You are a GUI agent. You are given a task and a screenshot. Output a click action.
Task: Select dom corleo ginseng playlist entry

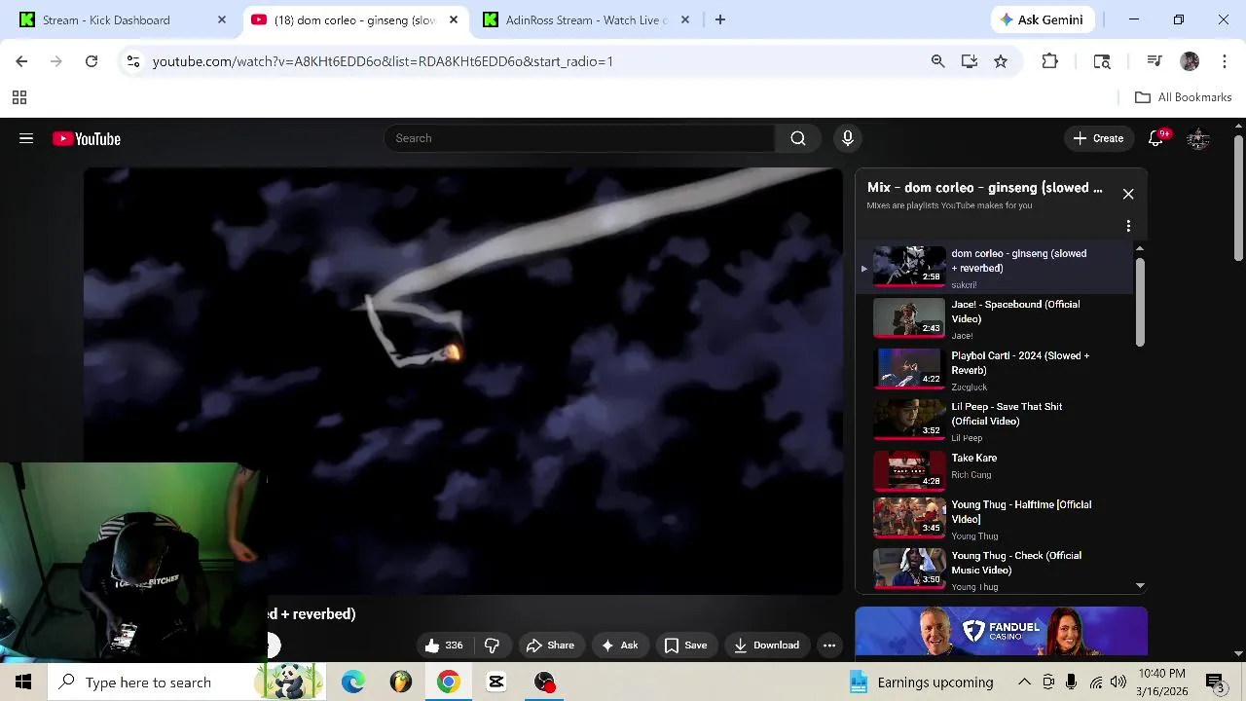995,267
